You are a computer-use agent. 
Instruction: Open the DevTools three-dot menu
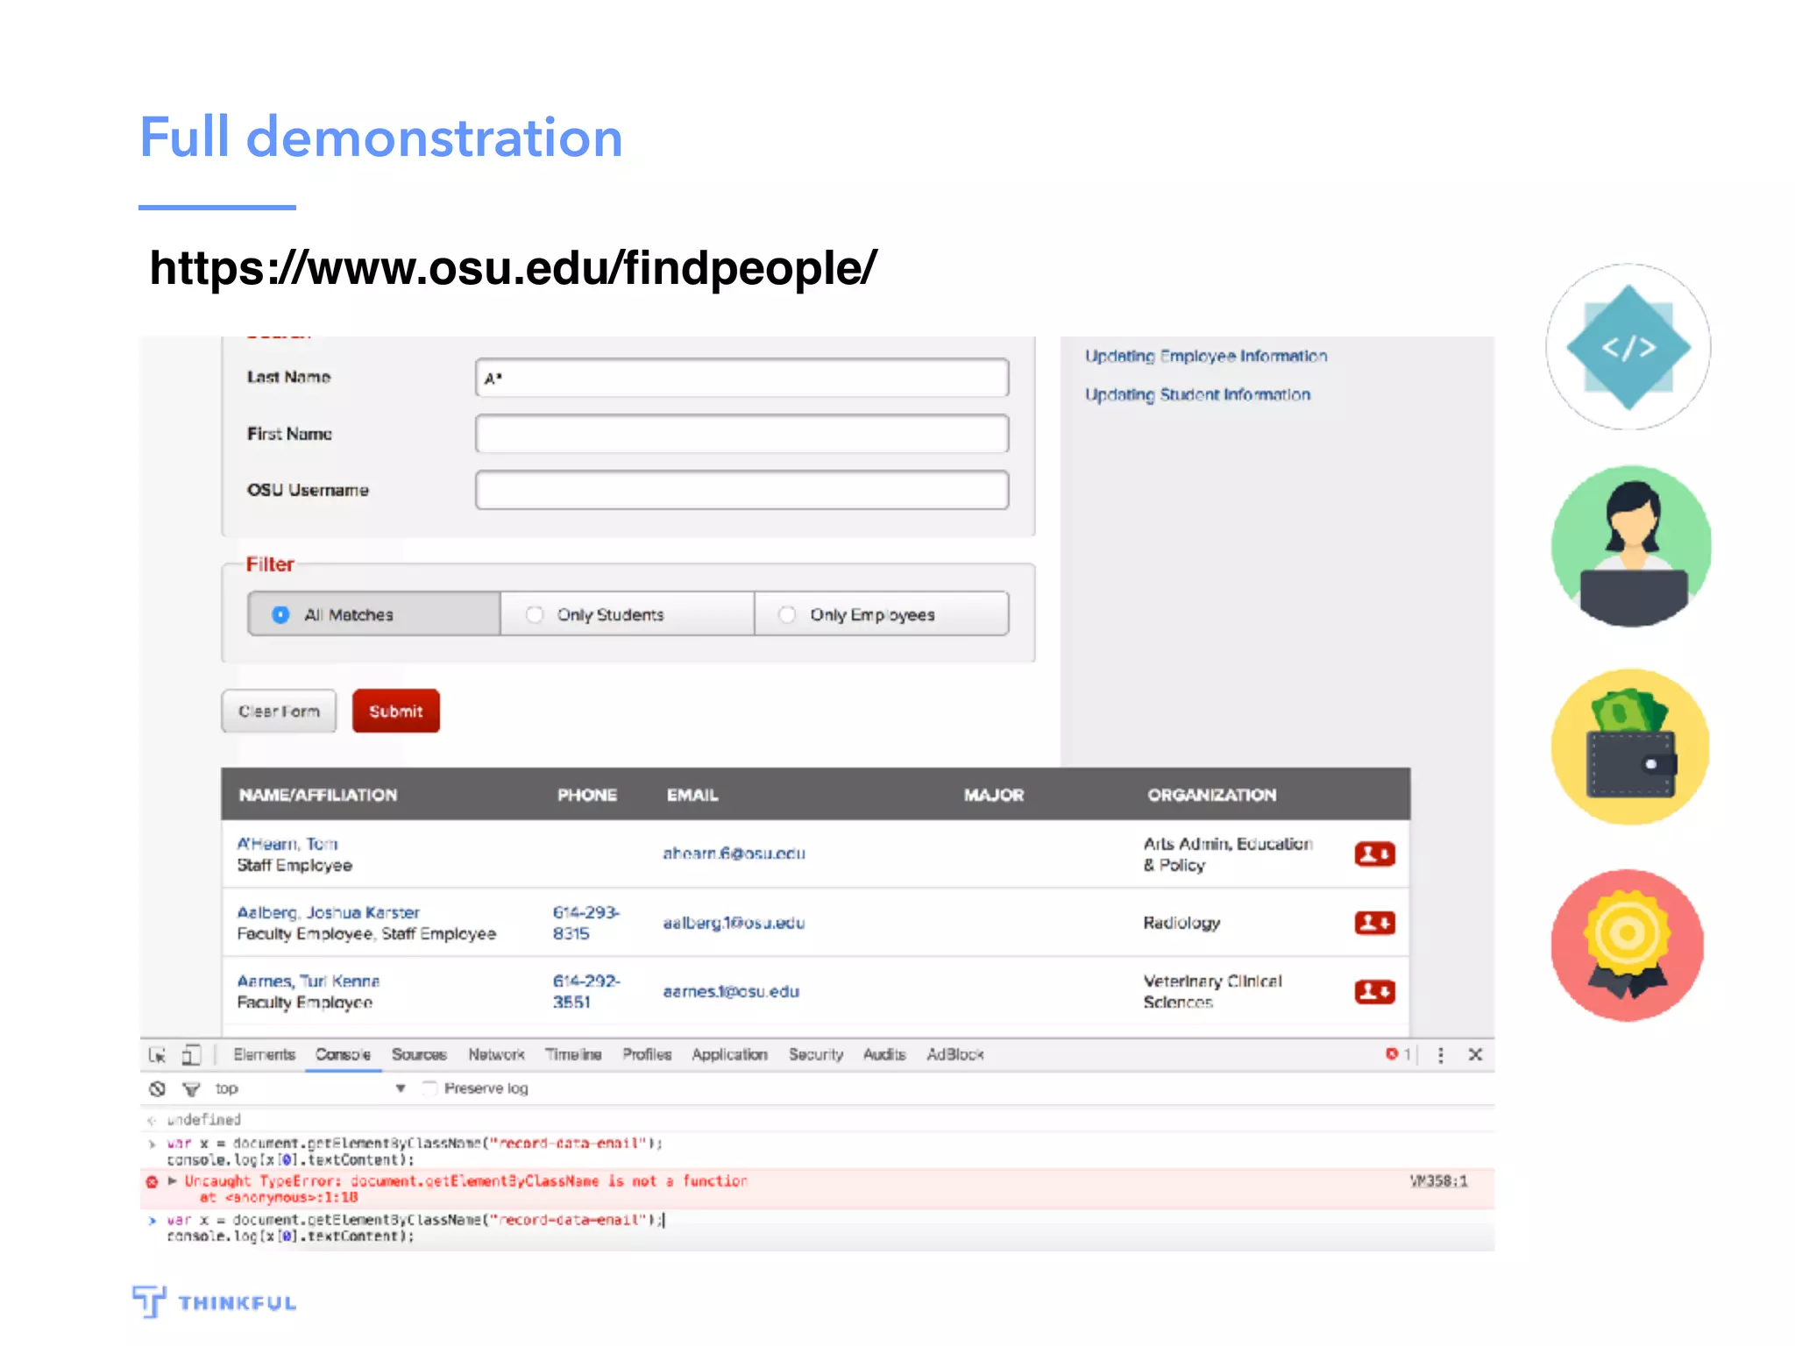click(1440, 1055)
